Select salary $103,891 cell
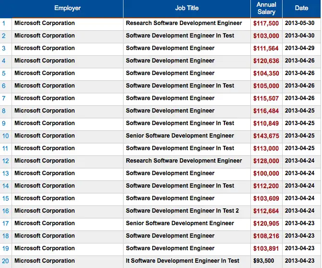 pyautogui.click(x=266, y=249)
